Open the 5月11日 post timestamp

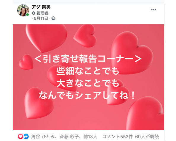[x=41, y=18]
